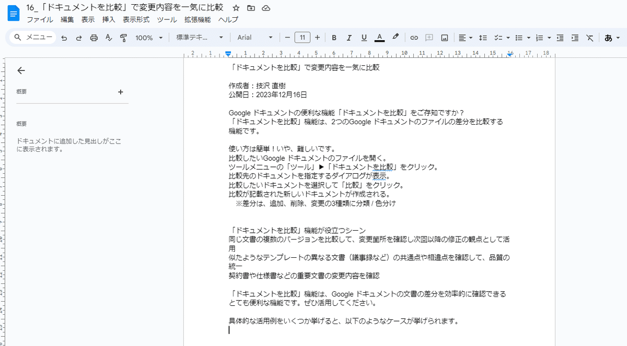This screenshot has width=627, height=346.
Task: Star this document
Action: coord(236,8)
